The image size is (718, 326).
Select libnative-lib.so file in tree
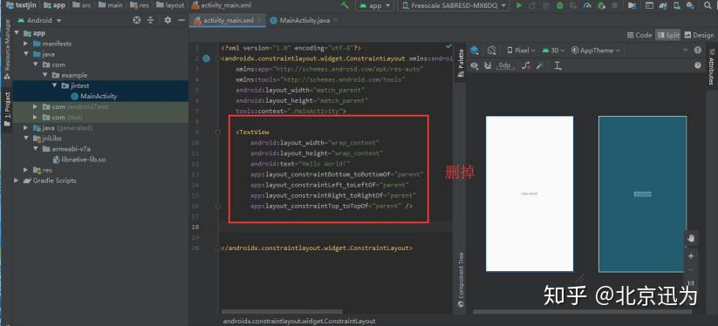click(79, 160)
